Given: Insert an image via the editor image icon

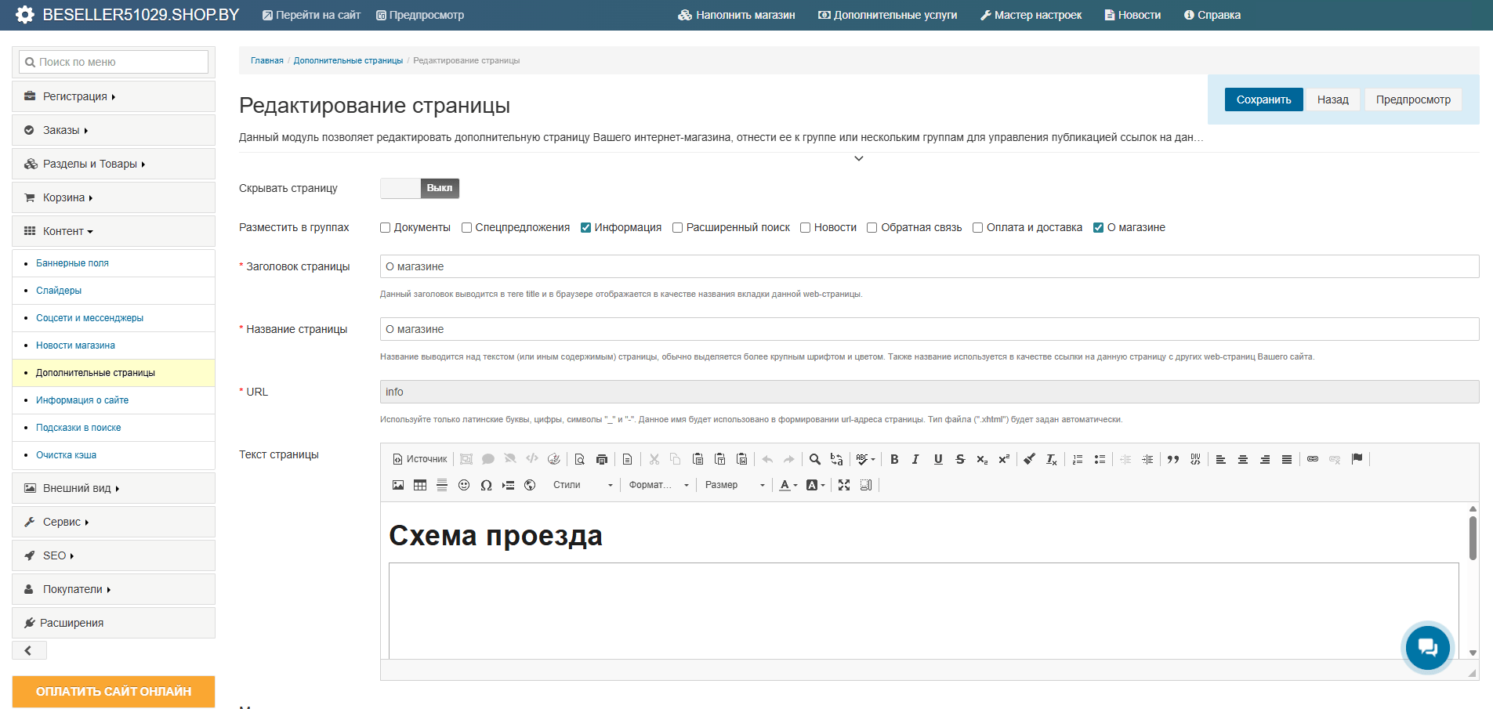Looking at the screenshot, I should (x=397, y=485).
